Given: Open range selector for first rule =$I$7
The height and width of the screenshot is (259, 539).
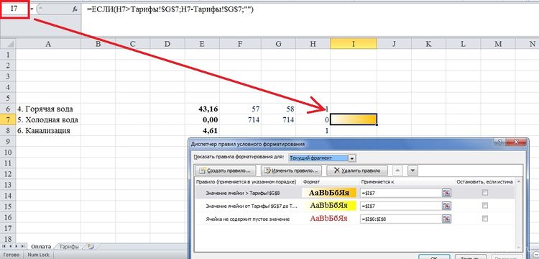Looking at the screenshot, I should (x=446, y=193).
